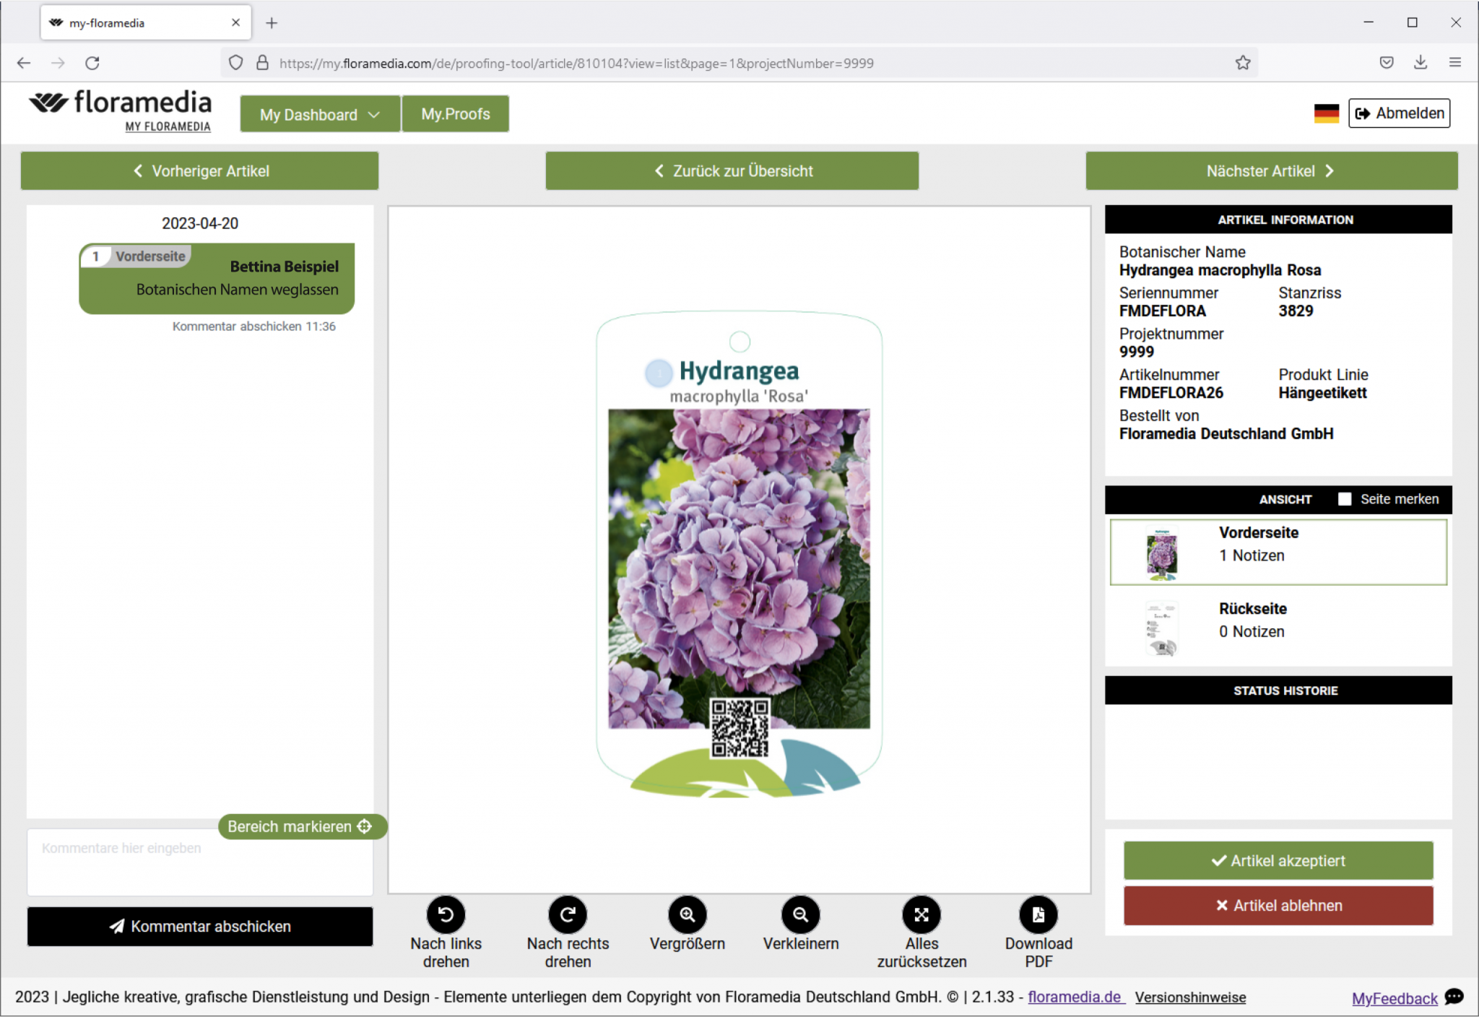This screenshot has height=1017, width=1479.
Task: Zoom in using the Vergrößern icon
Action: (x=687, y=914)
